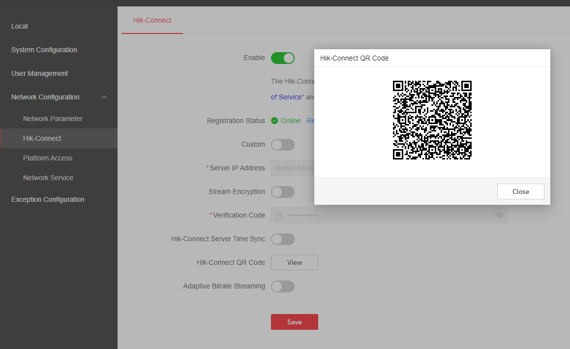Turn on the Custom toggle

pyautogui.click(x=283, y=145)
